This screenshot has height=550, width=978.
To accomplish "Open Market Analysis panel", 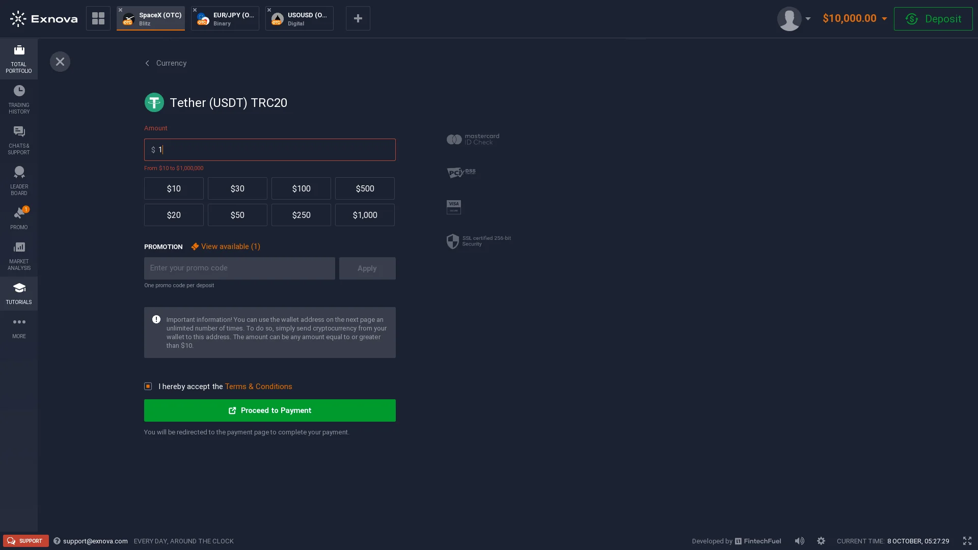I will [19, 256].
